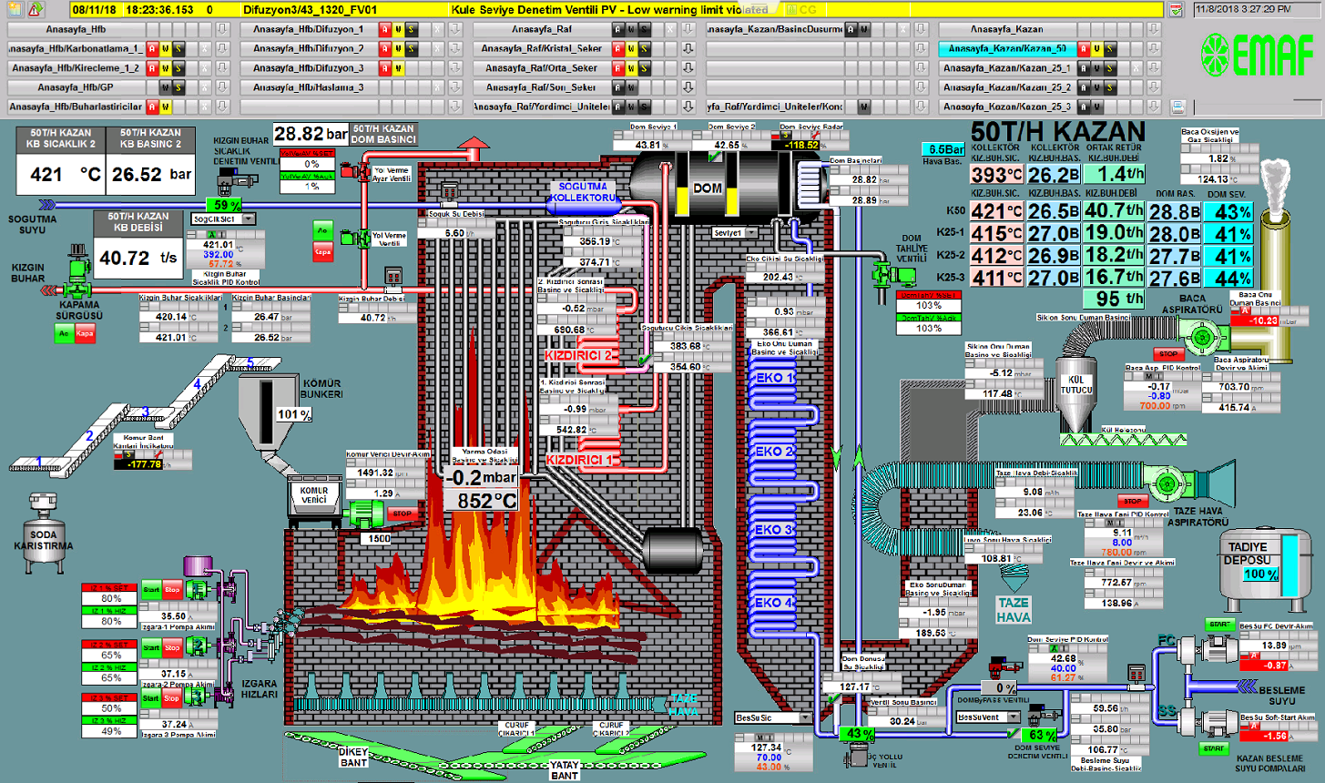1325x783 pixels.
Task: Click the Baca Aspiratörü fan icon
Action: (x=1200, y=338)
